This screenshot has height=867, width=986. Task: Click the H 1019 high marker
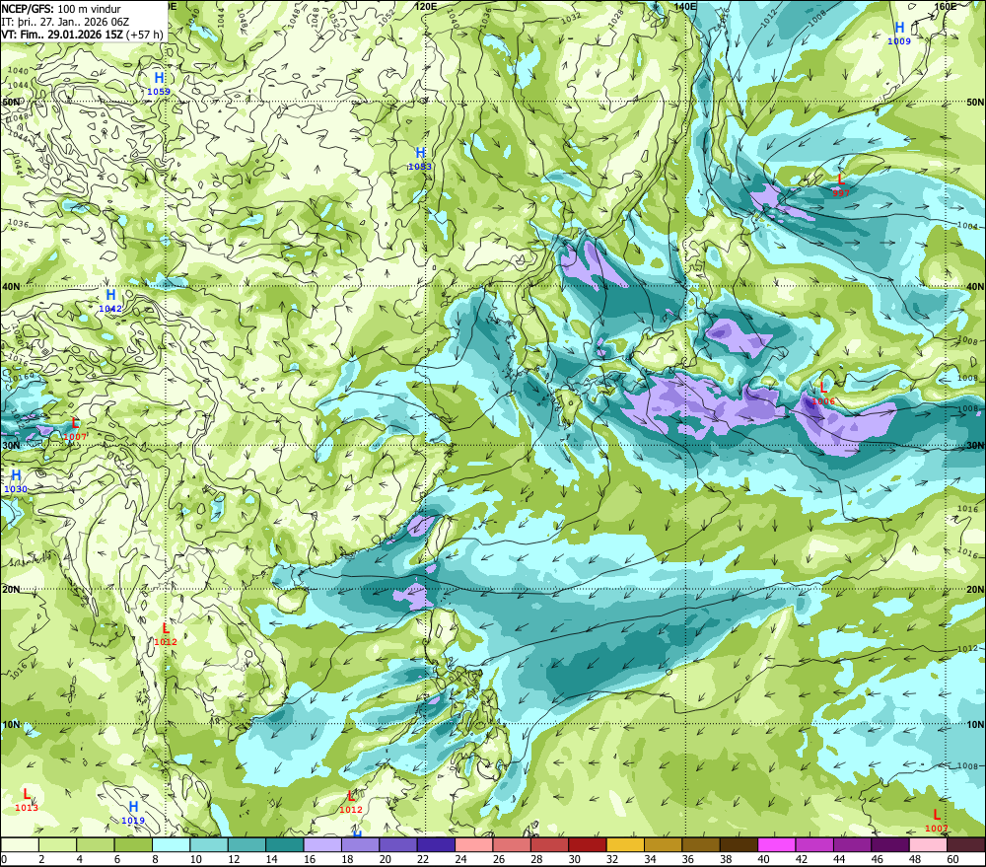(x=133, y=812)
